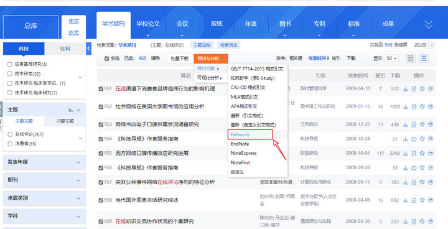Switch to list view layout

tap(424, 58)
